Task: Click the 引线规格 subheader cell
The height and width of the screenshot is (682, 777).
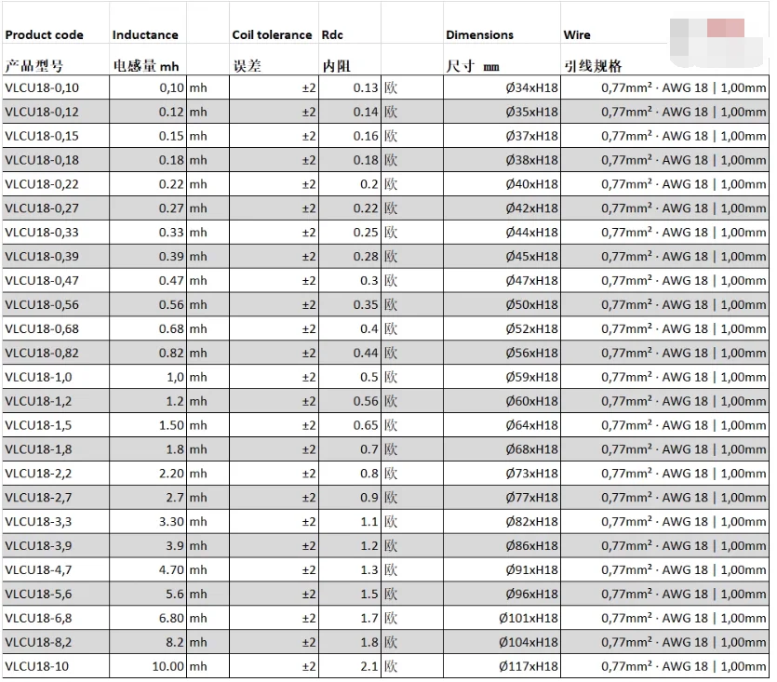Action: 665,60
